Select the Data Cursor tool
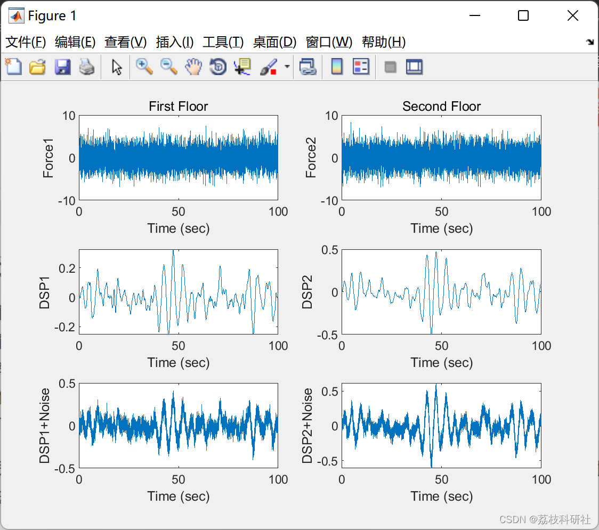Viewport: 599px width, 530px height. [242, 67]
